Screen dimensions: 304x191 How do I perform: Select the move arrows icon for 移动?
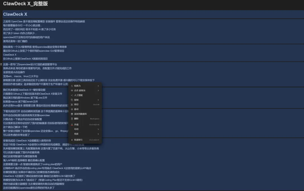72,109
